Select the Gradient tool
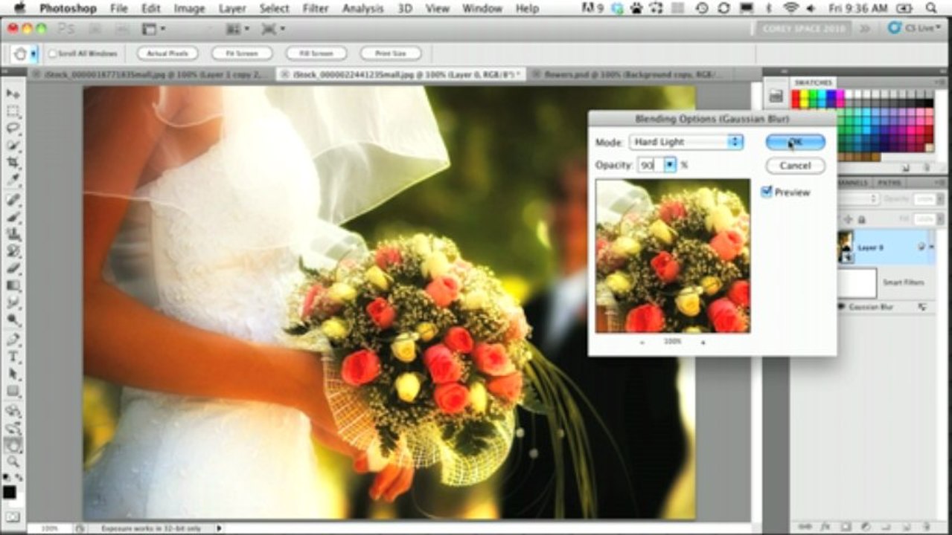 (13, 285)
